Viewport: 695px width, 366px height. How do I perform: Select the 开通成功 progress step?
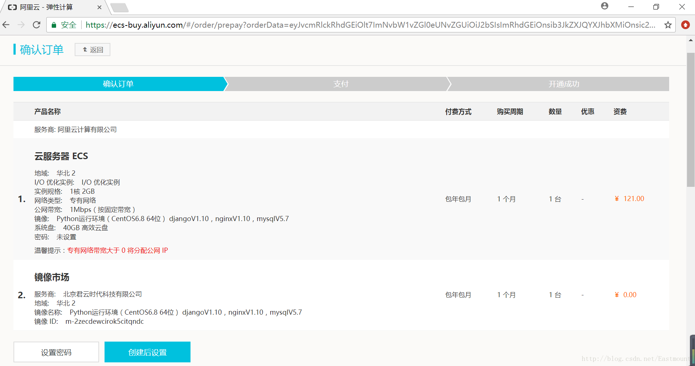click(564, 84)
